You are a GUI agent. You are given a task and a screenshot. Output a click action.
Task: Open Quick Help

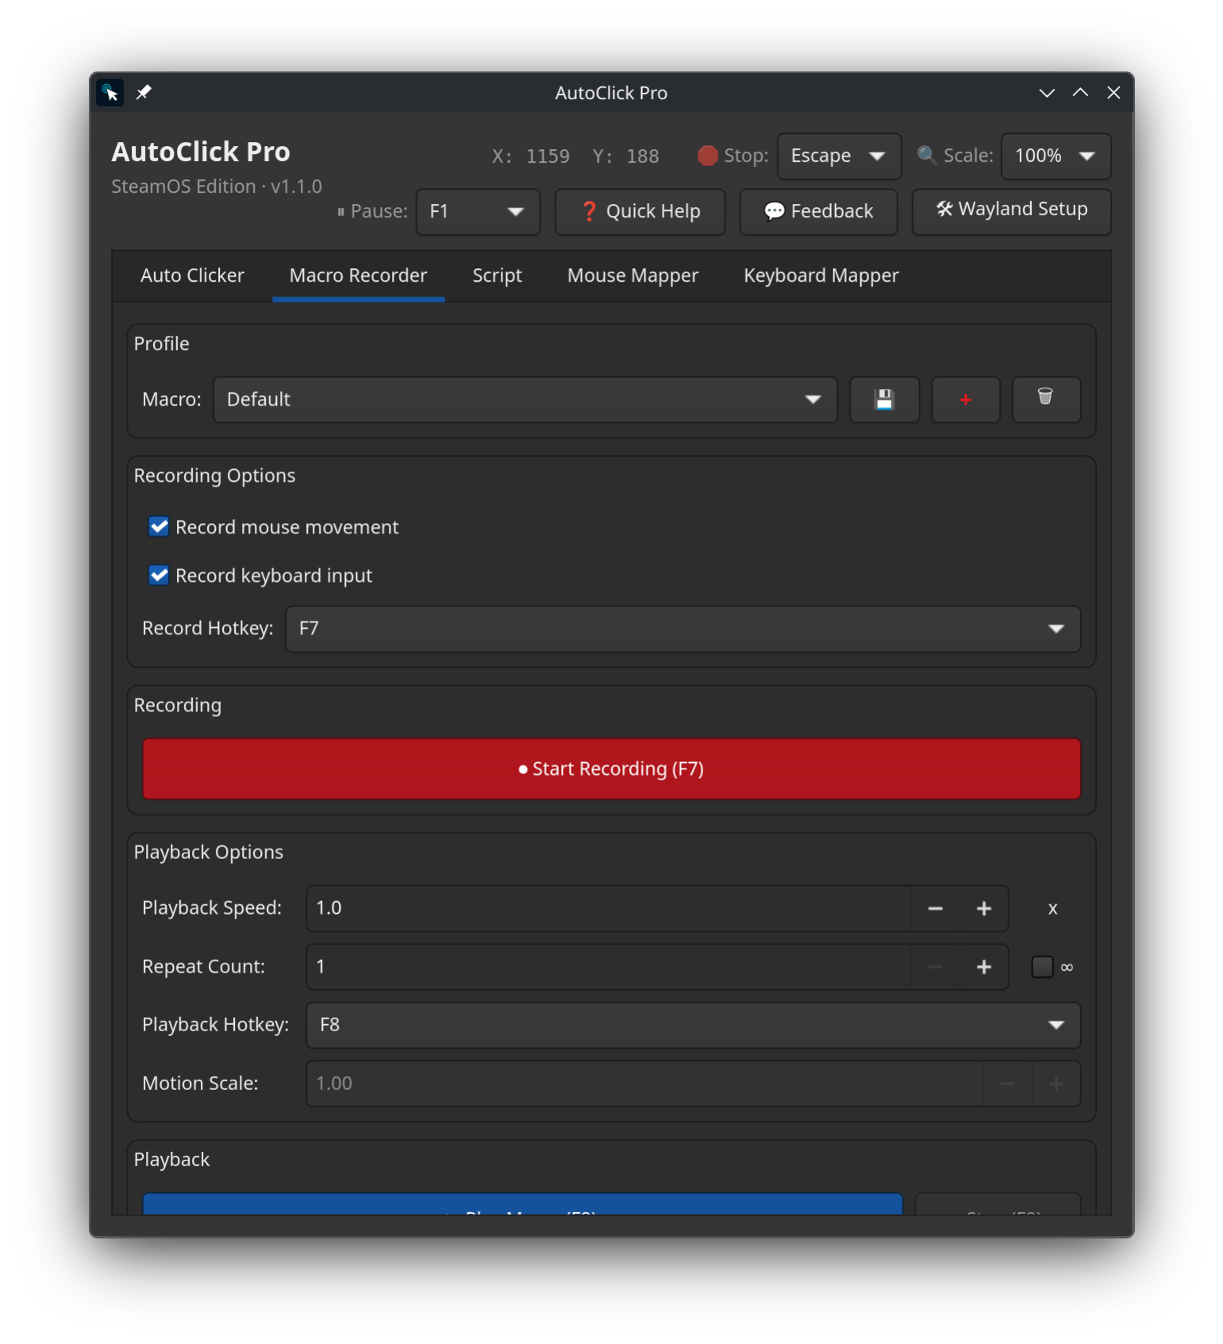640,212
